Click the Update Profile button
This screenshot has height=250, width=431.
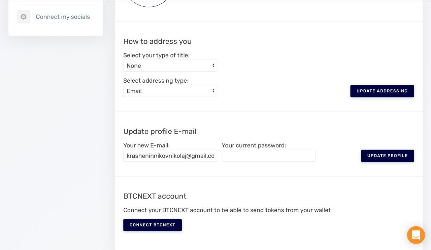(x=387, y=156)
